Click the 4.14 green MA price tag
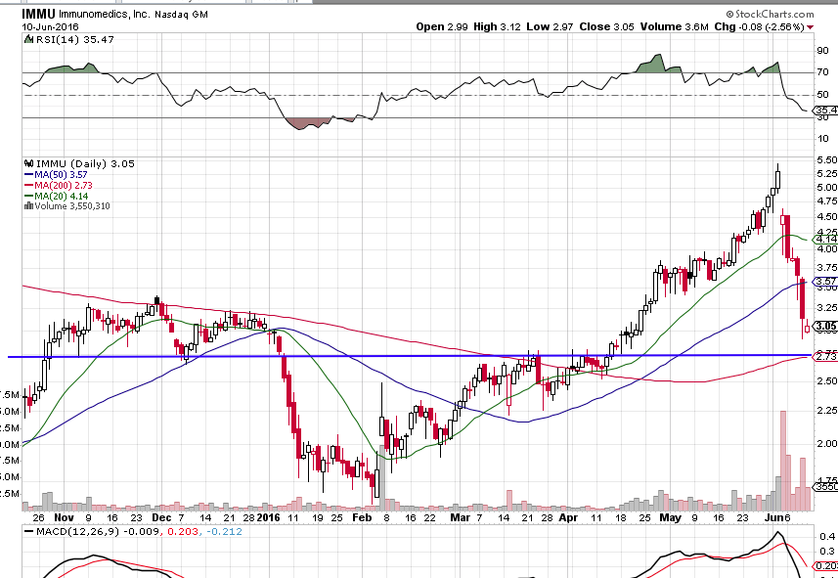 click(x=825, y=239)
